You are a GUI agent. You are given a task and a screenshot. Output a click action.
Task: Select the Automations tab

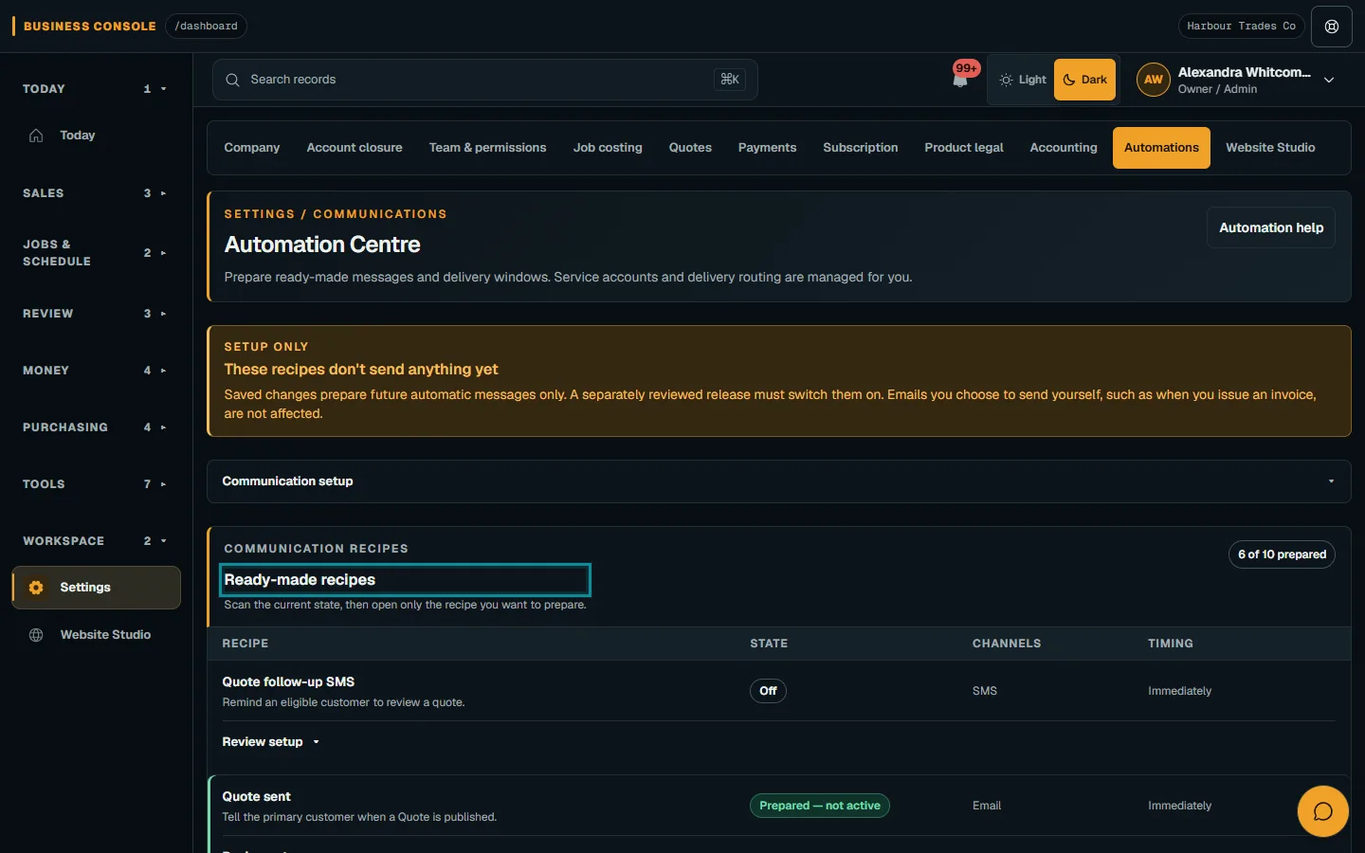tap(1161, 148)
